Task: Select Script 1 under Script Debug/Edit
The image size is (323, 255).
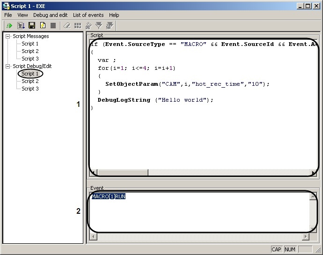Action: [x=30, y=74]
